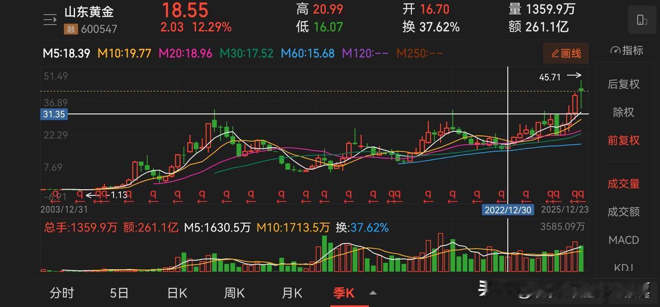Select 前复权 price adjustment
660x307 pixels.
(623, 140)
